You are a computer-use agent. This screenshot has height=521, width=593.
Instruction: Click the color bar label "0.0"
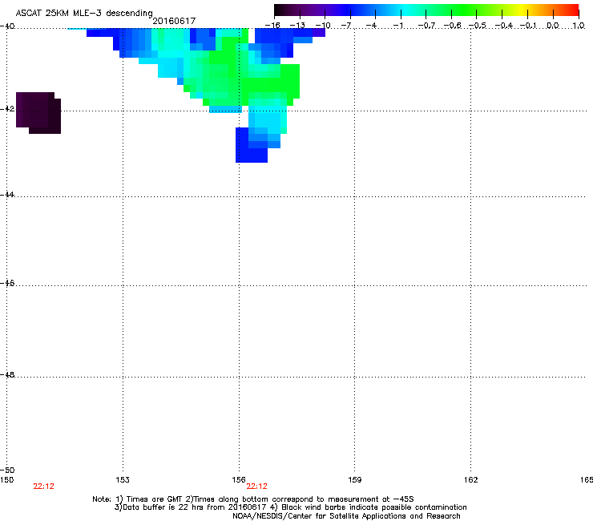point(553,26)
